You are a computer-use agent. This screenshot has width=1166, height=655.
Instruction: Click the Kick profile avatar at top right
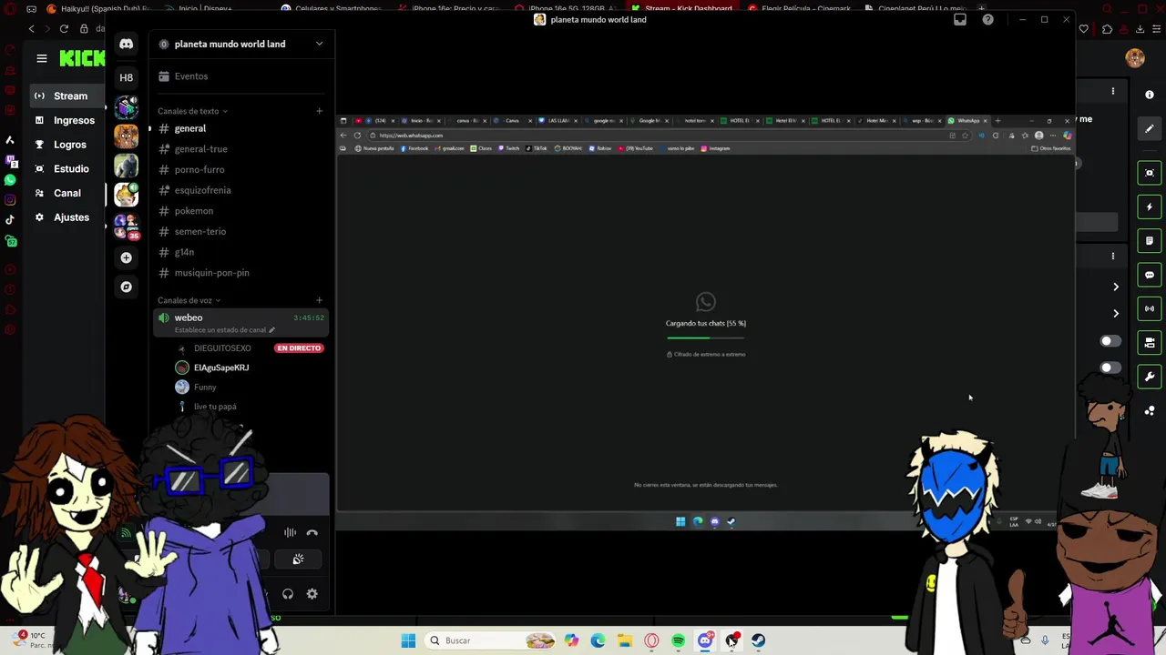tap(1135, 58)
